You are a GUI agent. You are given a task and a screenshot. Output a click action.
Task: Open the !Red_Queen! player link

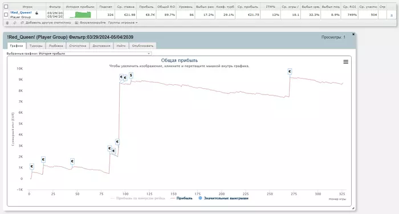coord(21,13)
